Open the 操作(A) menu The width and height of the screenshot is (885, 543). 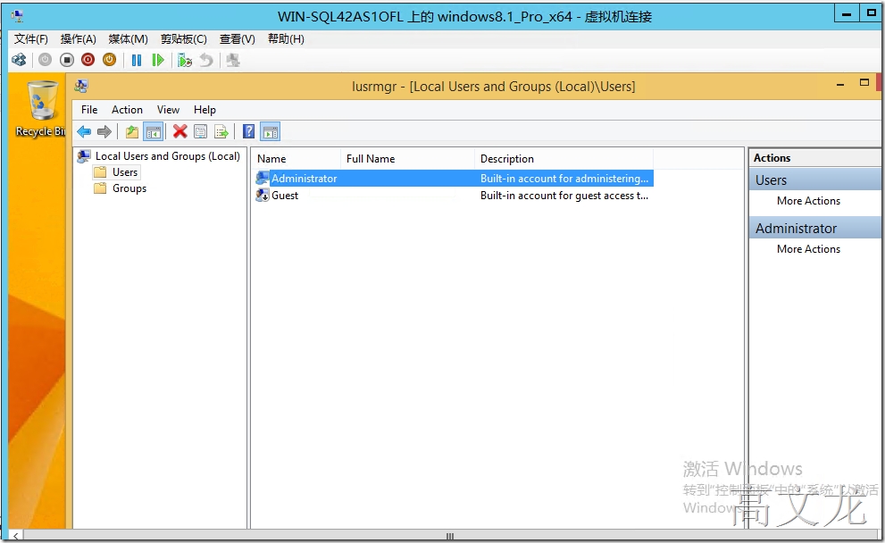pyautogui.click(x=78, y=39)
